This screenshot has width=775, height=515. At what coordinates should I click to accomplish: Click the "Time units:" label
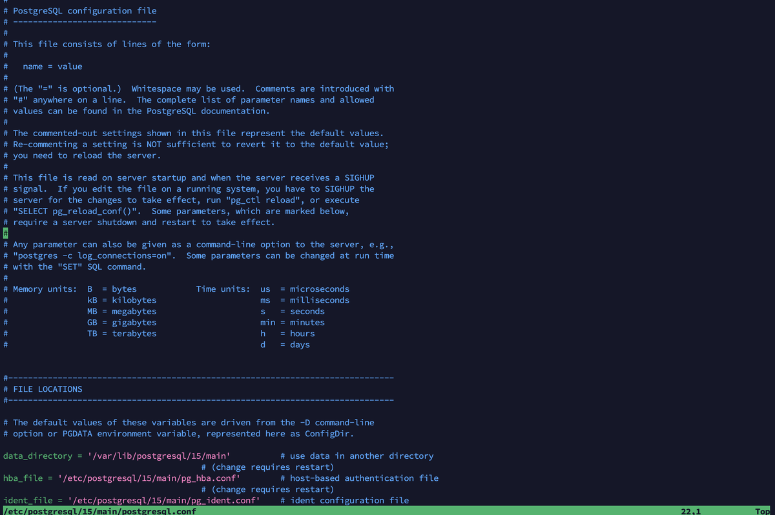tap(223, 289)
